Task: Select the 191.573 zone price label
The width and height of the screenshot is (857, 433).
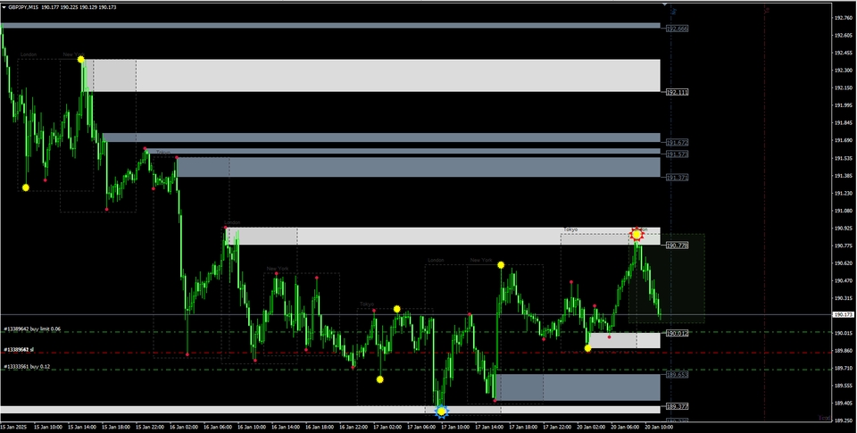Action: (677, 154)
